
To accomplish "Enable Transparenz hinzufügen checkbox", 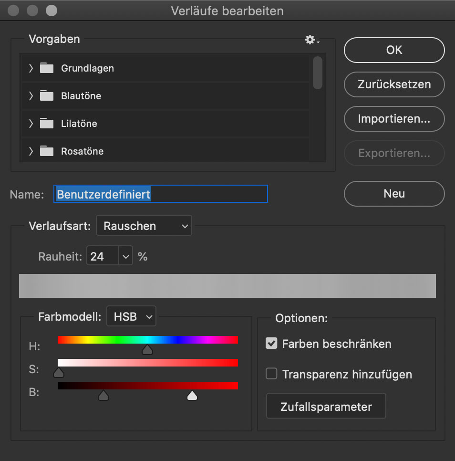I will coord(271,374).
